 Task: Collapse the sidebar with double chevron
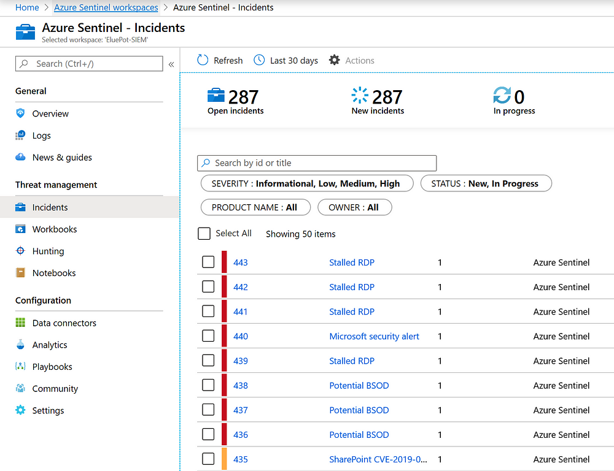pyautogui.click(x=171, y=64)
